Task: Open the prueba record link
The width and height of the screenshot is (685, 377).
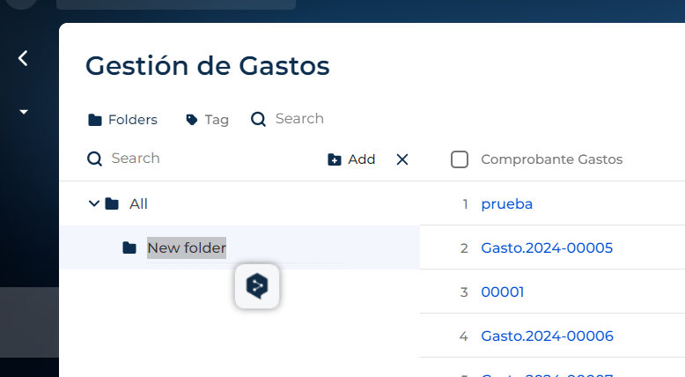Action: pos(507,204)
